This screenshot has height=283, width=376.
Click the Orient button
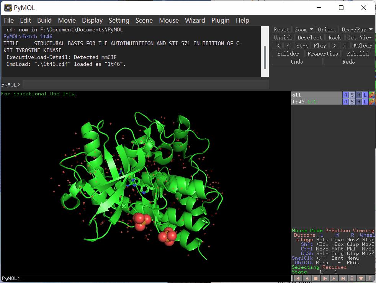[327, 29]
